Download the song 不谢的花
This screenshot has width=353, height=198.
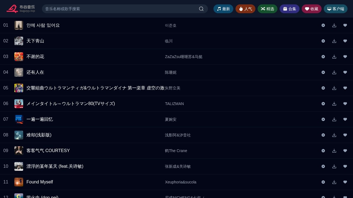pyautogui.click(x=334, y=57)
